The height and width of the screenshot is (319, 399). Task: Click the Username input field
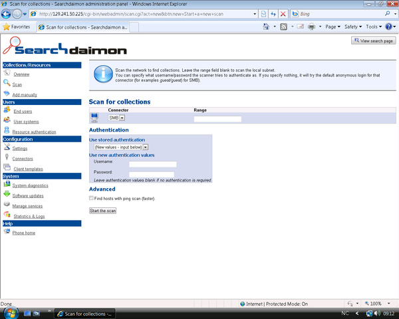153,164
